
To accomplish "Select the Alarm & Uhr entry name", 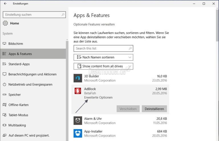I will coord(93,119).
